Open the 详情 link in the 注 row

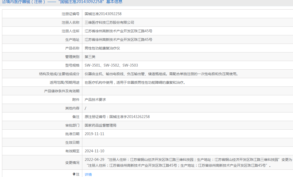pos(88,174)
